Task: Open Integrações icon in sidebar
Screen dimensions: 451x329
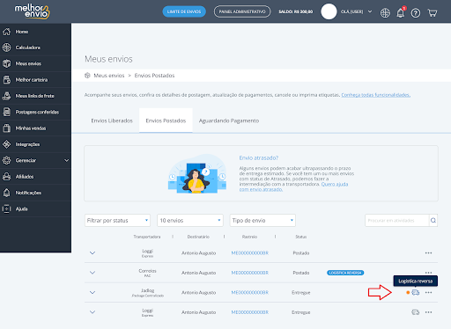Action: coord(6,144)
